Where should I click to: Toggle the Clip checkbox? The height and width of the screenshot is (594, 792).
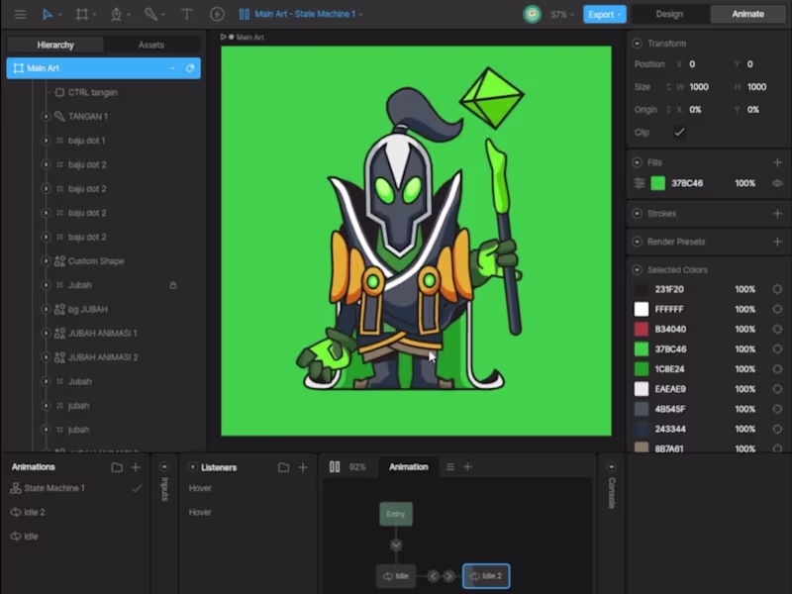pyautogui.click(x=679, y=132)
